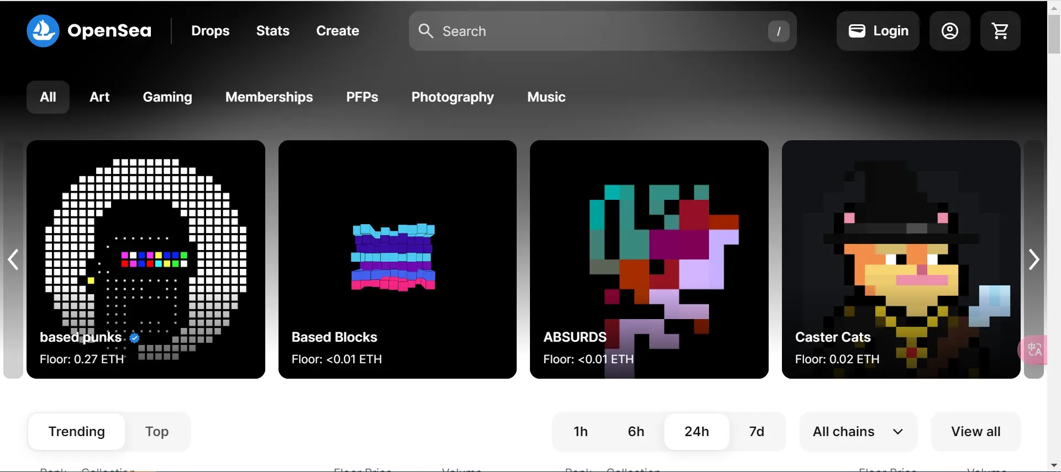Select the 7d time range
Screen dimensions: 1061x472
tap(757, 432)
